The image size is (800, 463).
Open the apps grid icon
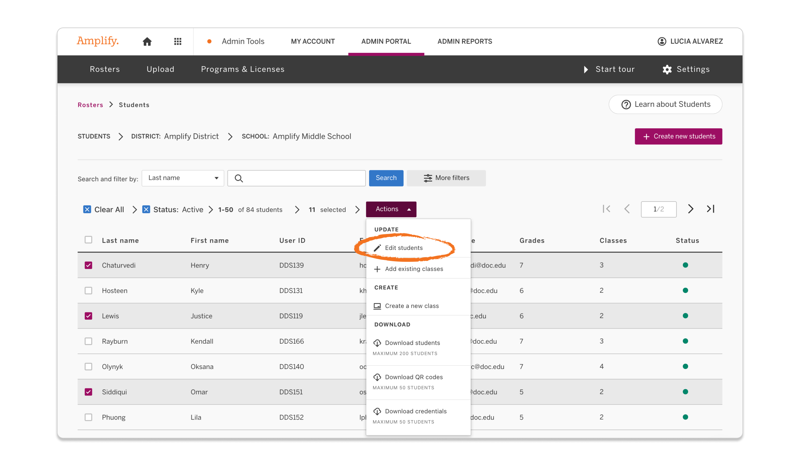[x=178, y=42]
